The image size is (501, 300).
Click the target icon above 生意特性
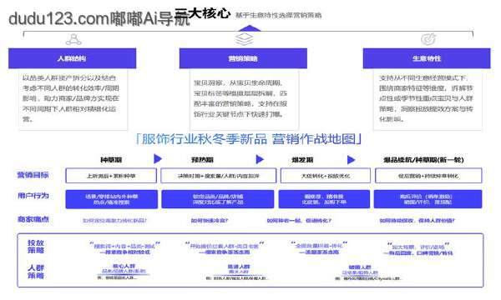(428, 39)
